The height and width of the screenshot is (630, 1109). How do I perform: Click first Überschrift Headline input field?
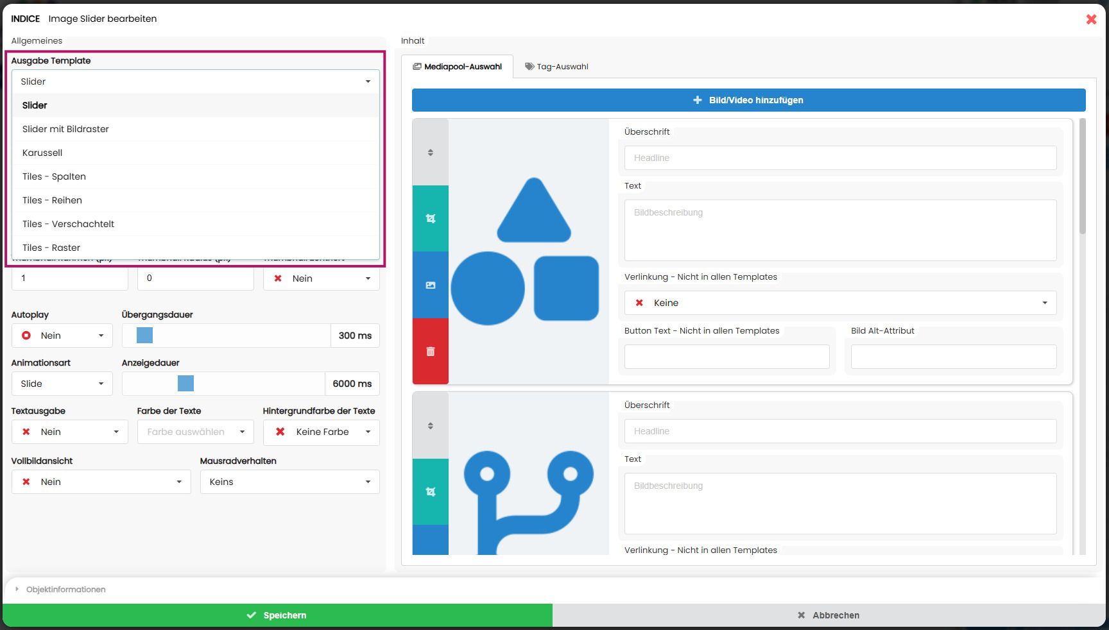840,158
